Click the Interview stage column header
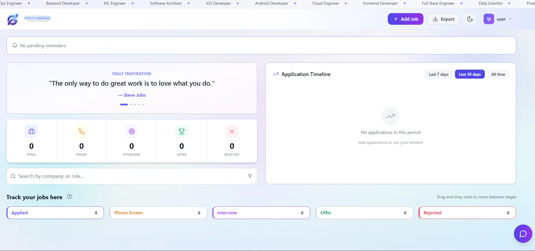The height and width of the screenshot is (251, 535). click(261, 213)
